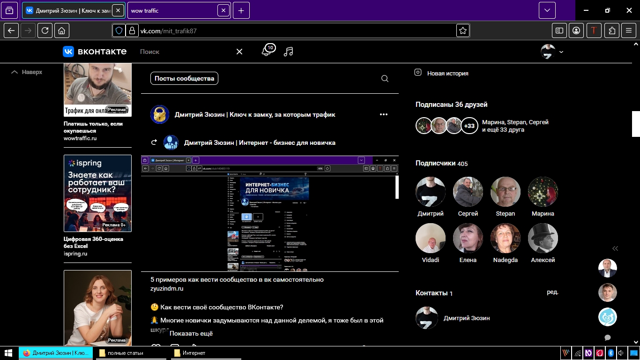Expand post text with Показать ещё

point(191,333)
